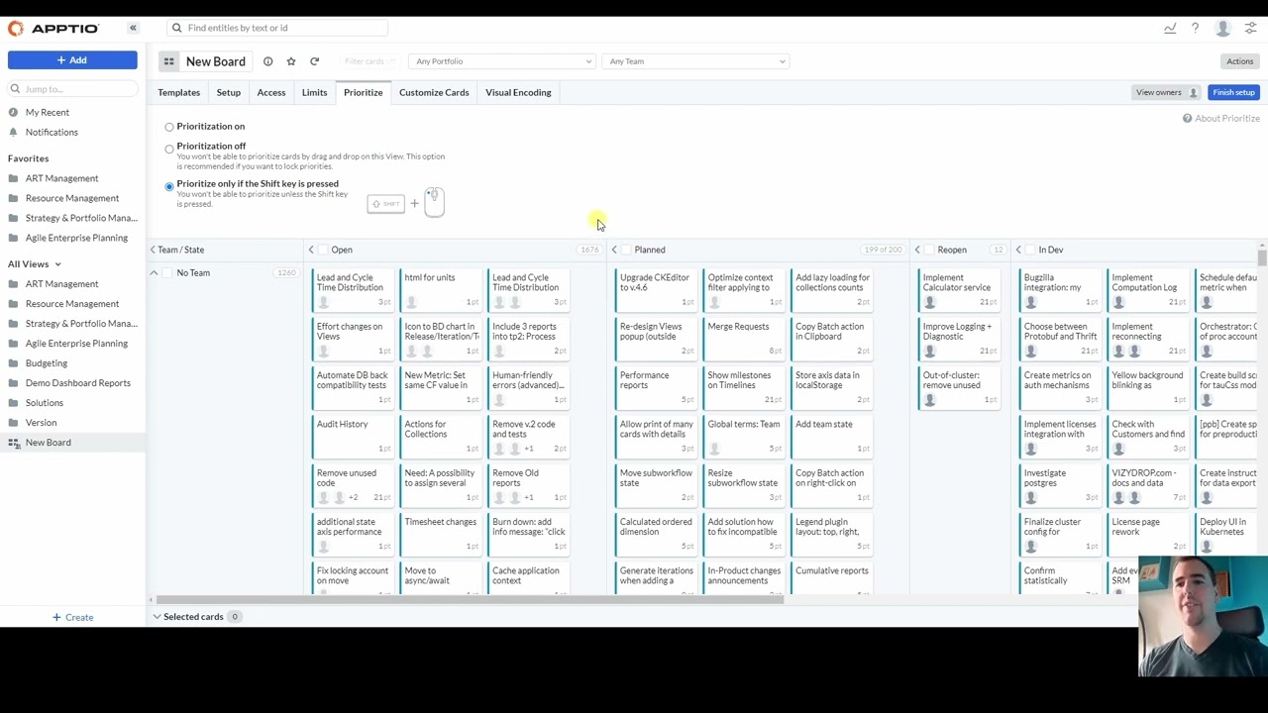Screen dimensions: 1268x713
Task: Open ART Management folder under Favorites
Action: [61, 178]
